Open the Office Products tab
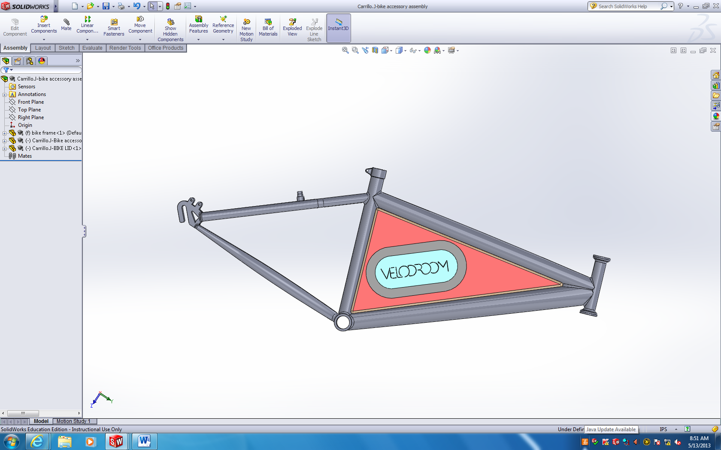Screen dimensions: 721x450 166,48
